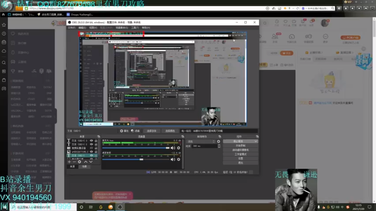Switch to the Scenes tab at bottom
This screenshot has width=376, height=211.
[85, 166]
